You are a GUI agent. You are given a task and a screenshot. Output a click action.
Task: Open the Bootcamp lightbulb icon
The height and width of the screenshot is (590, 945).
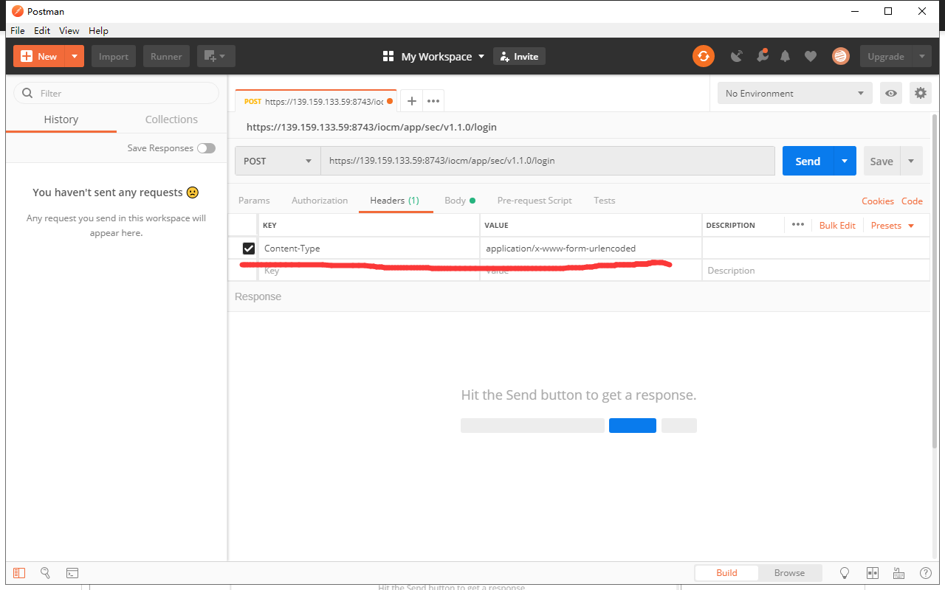[x=845, y=572]
